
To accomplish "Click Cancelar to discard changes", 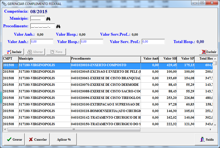I will pyautogui.click(x=38, y=139).
